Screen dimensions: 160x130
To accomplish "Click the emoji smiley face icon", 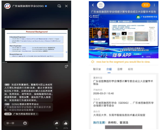I will pos(25,123).
